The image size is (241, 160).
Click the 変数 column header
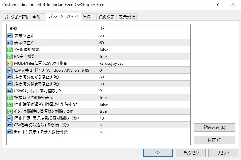tap(13, 28)
